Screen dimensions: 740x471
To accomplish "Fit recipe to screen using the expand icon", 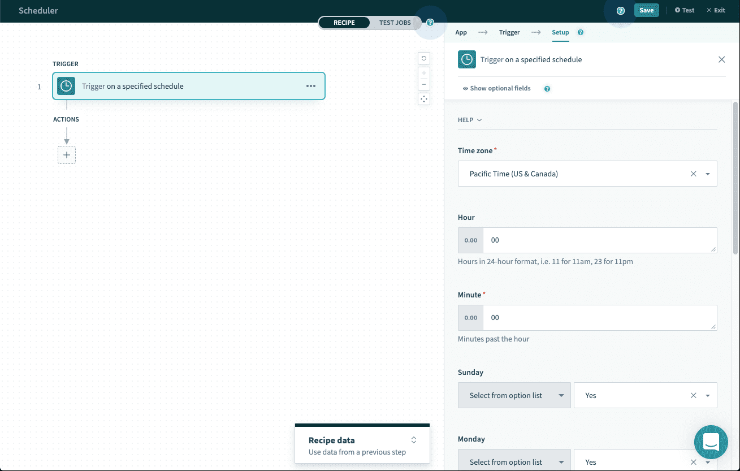I will pyautogui.click(x=423, y=99).
